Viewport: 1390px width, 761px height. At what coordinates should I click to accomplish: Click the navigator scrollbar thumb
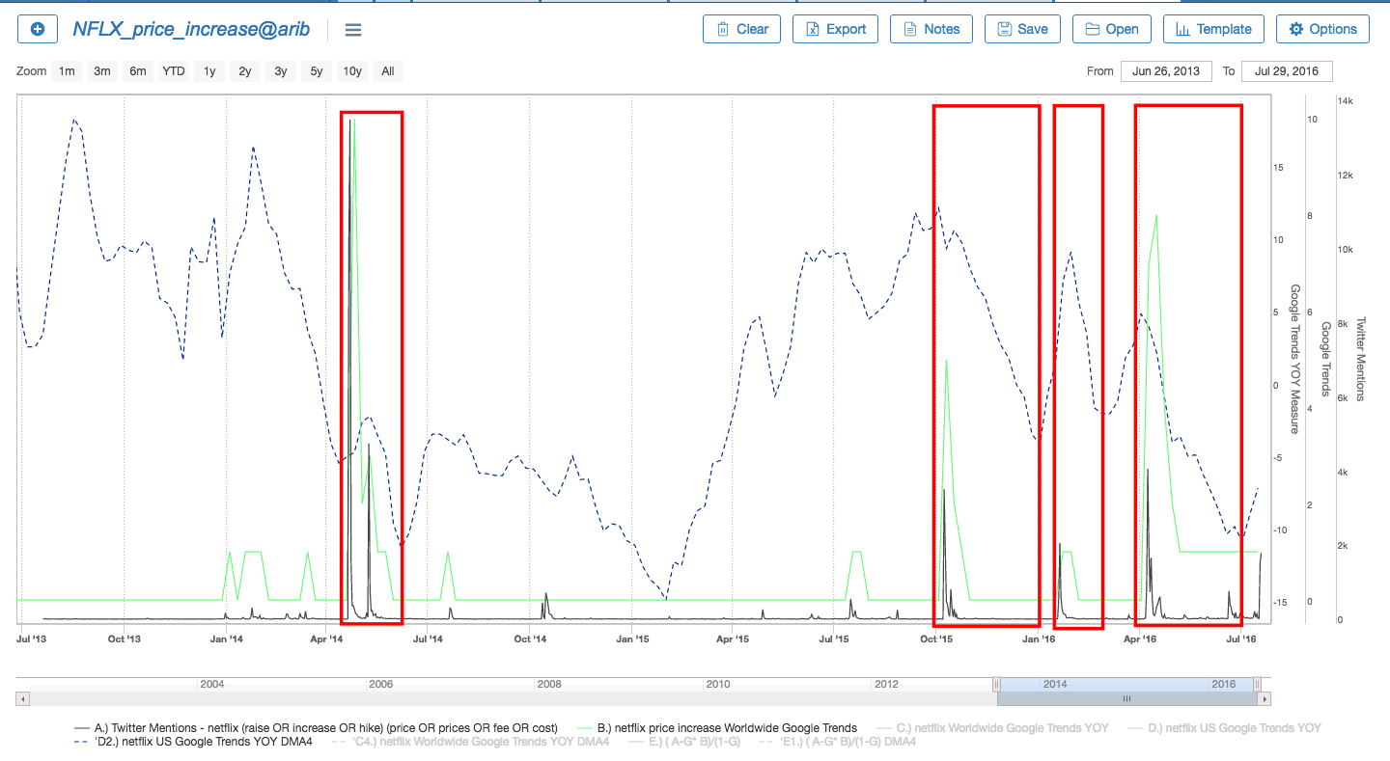(x=1126, y=698)
